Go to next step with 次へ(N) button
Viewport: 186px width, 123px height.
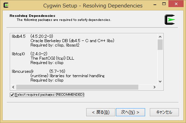point(131,112)
